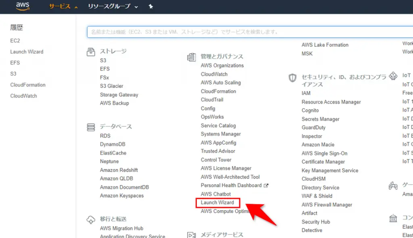
Task: Open Resource Access Manager
Action: coord(331,102)
